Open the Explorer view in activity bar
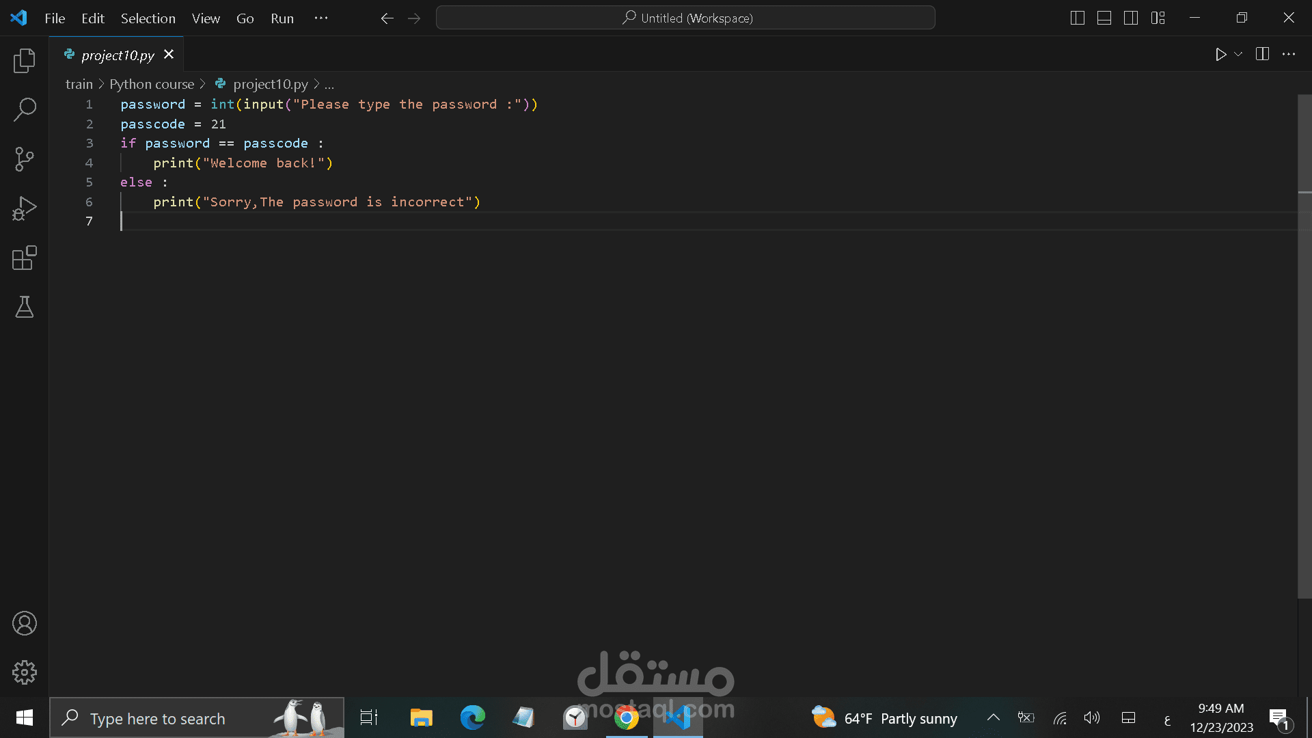1312x738 pixels. (25, 61)
